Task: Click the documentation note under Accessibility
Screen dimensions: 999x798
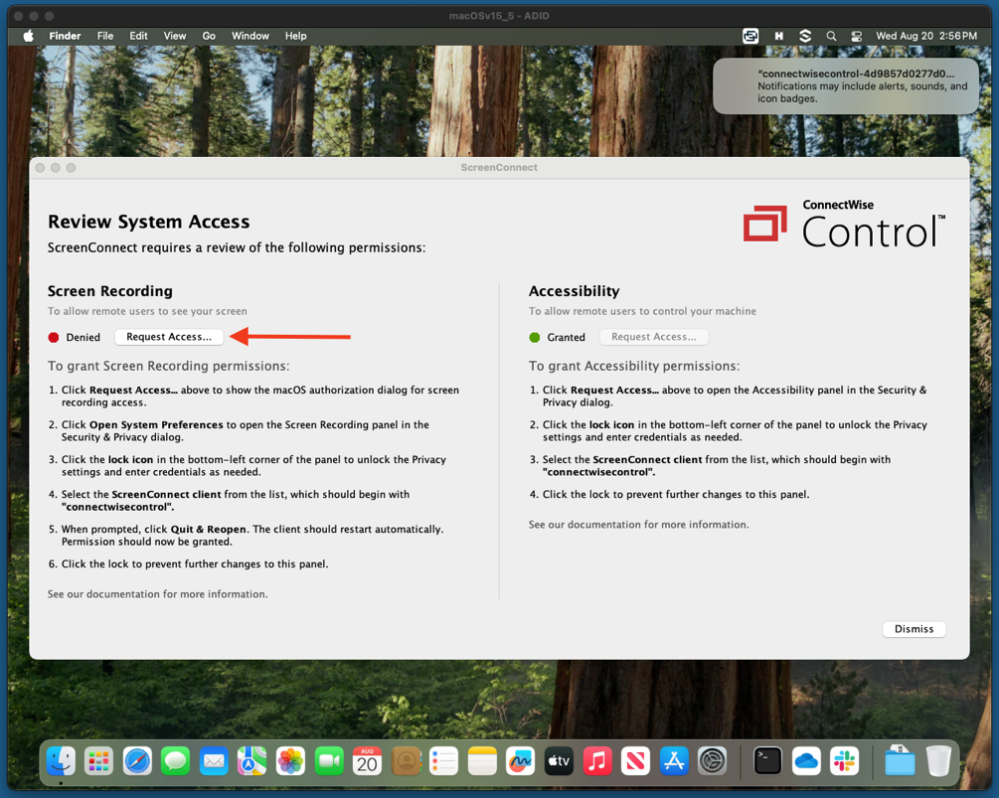Action: (638, 525)
